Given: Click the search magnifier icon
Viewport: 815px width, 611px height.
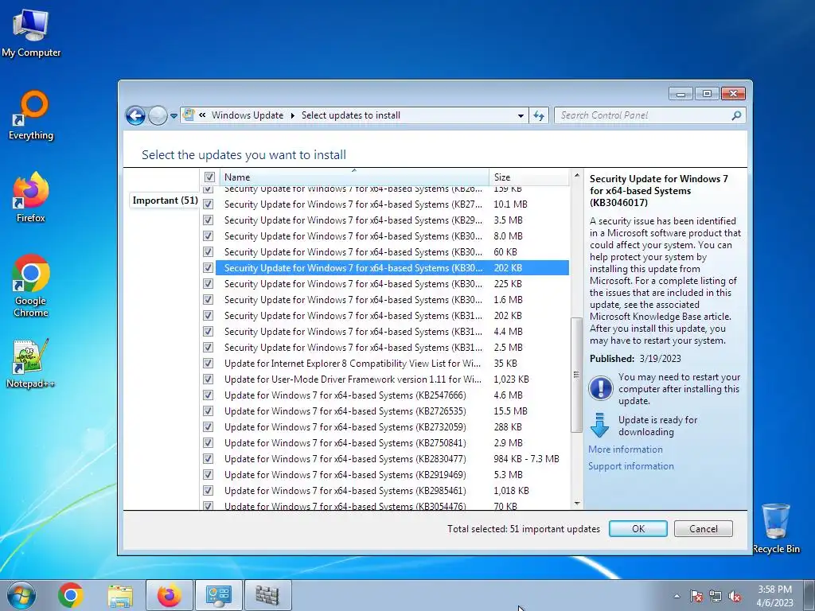Looking at the screenshot, I should 736,115.
